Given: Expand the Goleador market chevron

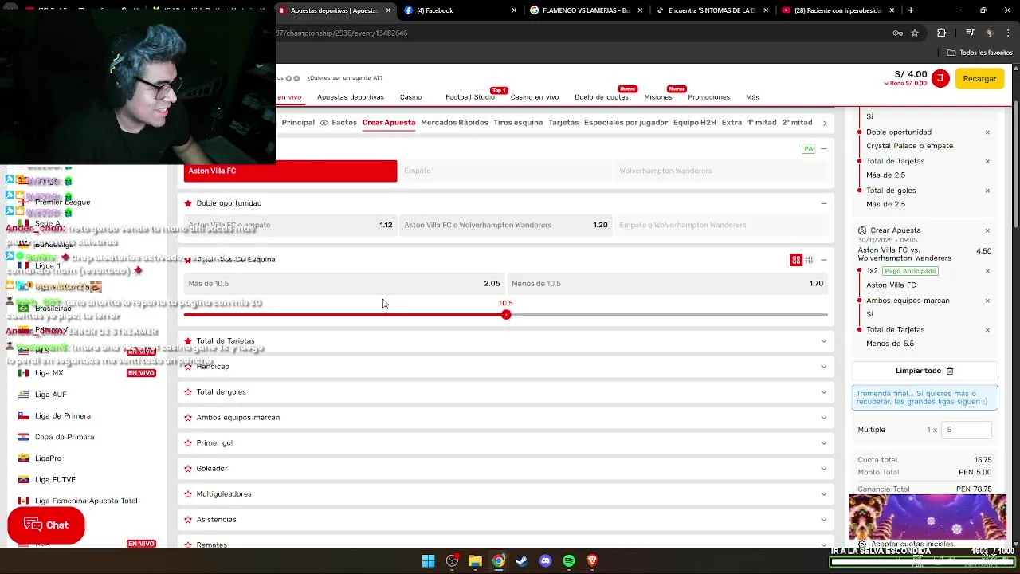Looking at the screenshot, I should pos(824,469).
